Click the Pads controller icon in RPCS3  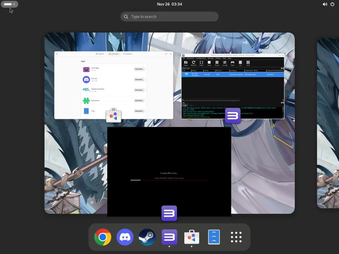coord(233,63)
